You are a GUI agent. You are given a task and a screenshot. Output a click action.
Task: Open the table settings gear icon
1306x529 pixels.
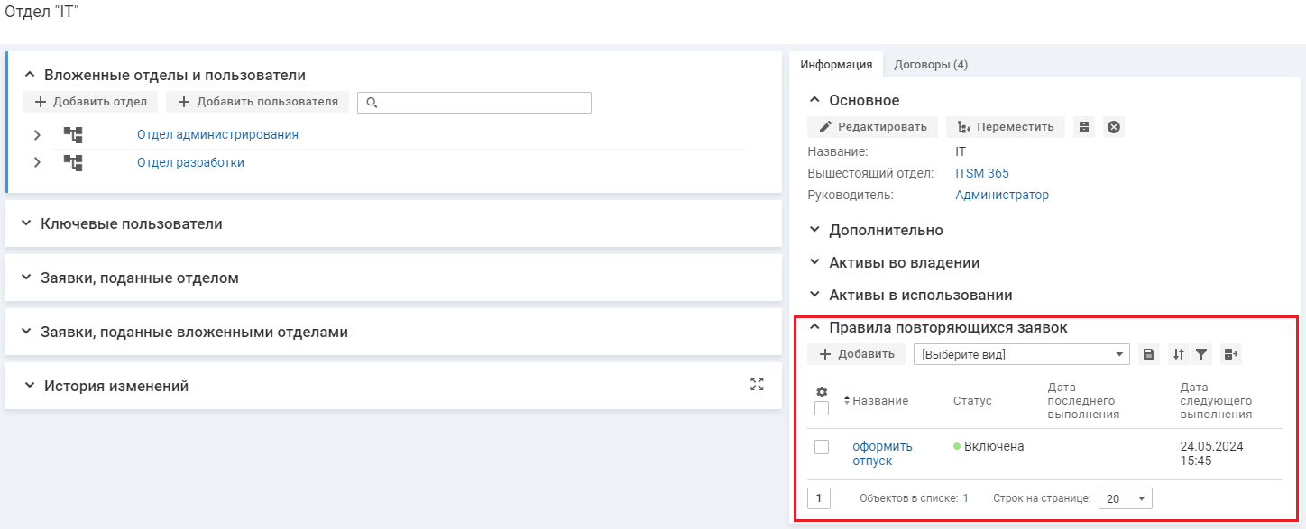(822, 392)
